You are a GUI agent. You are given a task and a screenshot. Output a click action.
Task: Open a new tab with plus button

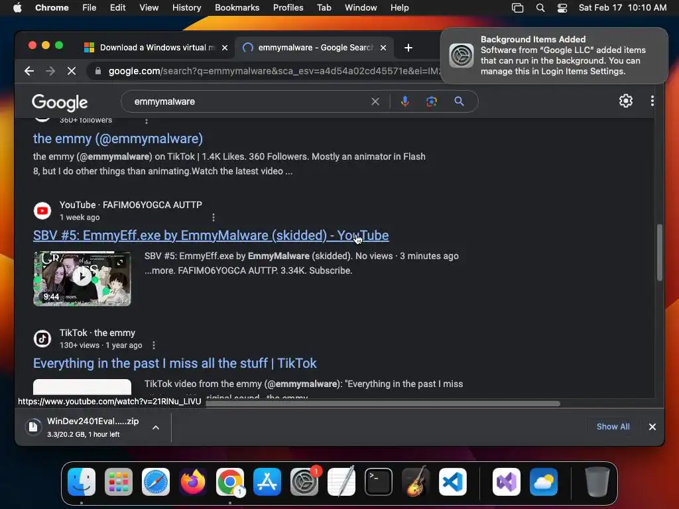click(408, 48)
